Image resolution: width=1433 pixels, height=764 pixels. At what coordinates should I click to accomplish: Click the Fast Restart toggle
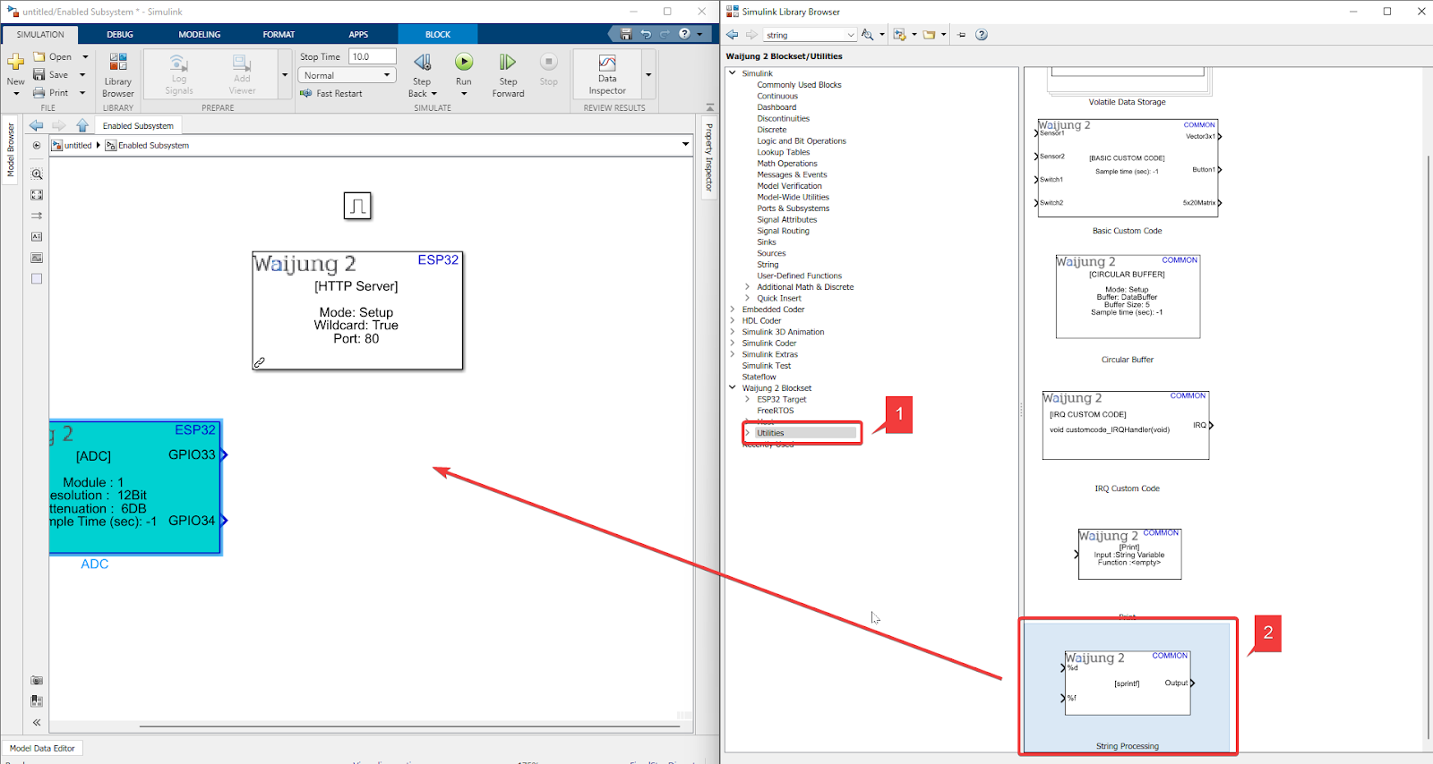[331, 93]
